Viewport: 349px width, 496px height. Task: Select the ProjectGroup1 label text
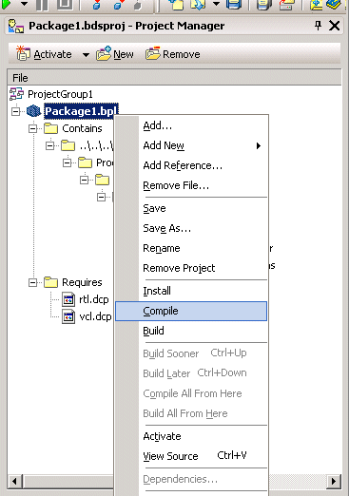click(60, 94)
